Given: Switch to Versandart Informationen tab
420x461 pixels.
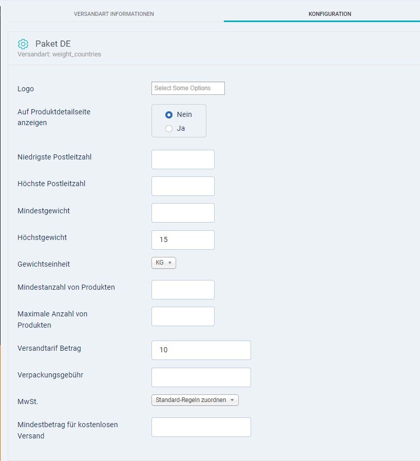Looking at the screenshot, I should (x=114, y=14).
